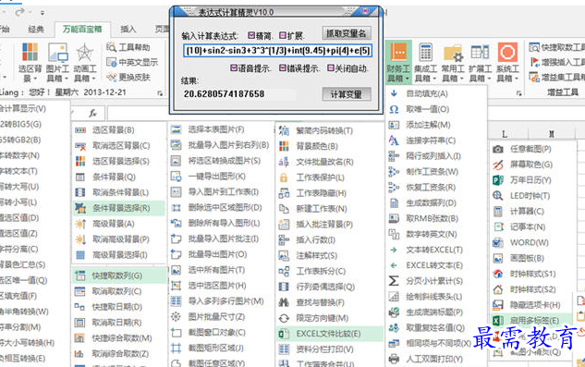Click the gear icon of 图片批量尺寸(Z)

[176, 316]
